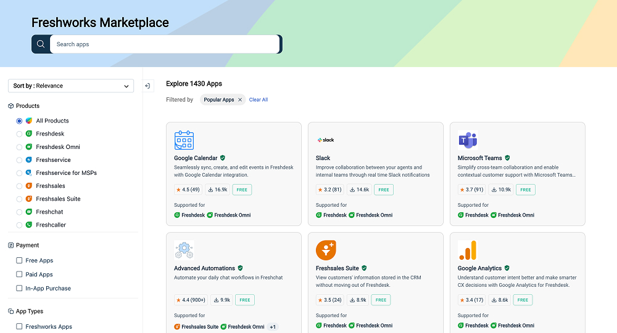This screenshot has width=617, height=333.
Task: Click the Freshworks Marketplace heading
Action: pos(100,23)
